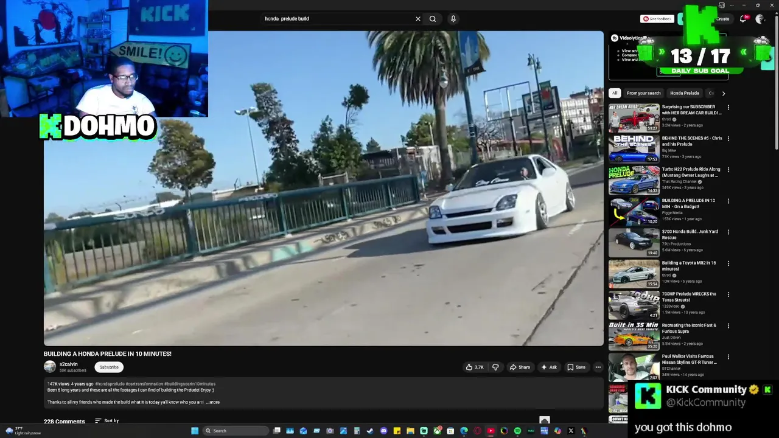Open more actions menu beside Save

pyautogui.click(x=598, y=367)
